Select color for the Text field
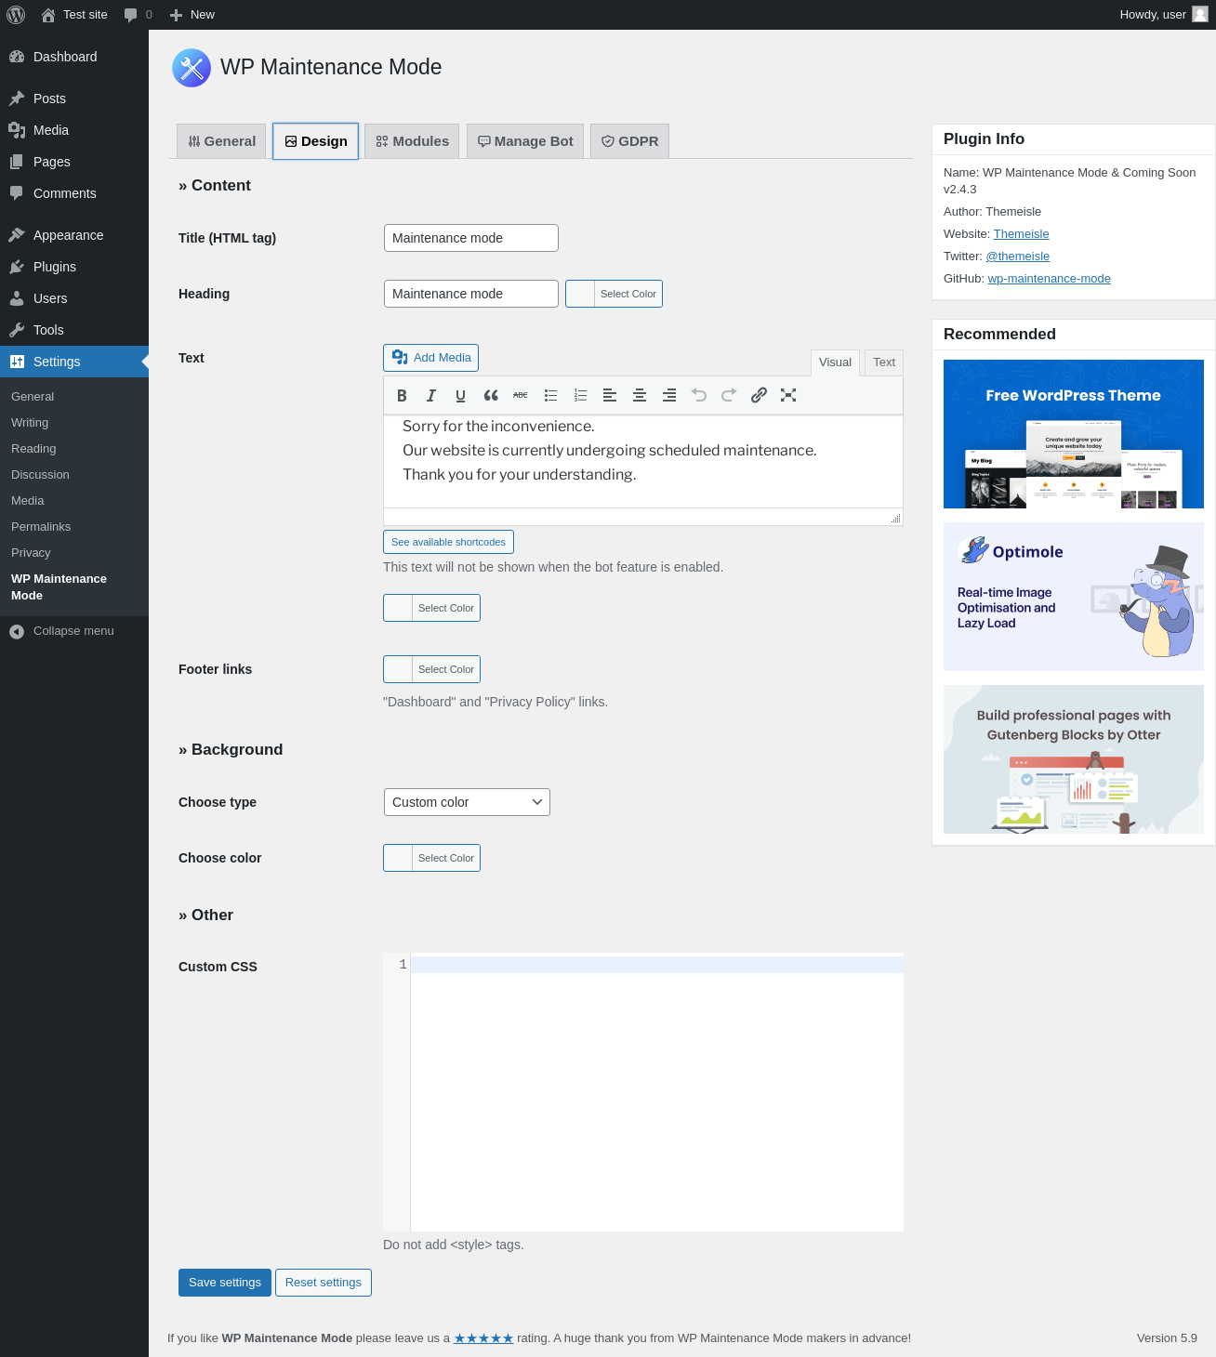This screenshot has height=1357, width=1216. click(431, 608)
